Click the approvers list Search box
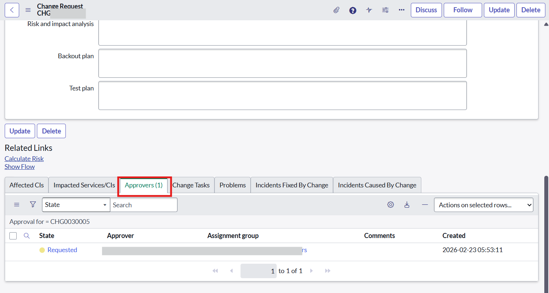549x293 pixels. 144,205
